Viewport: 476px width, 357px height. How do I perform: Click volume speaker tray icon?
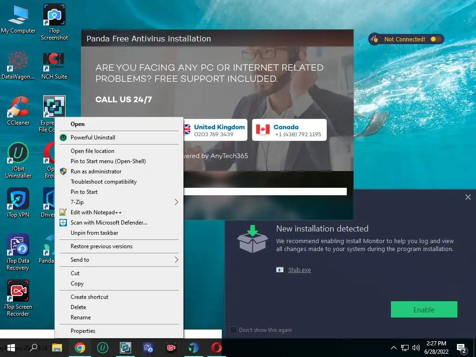[416, 348]
